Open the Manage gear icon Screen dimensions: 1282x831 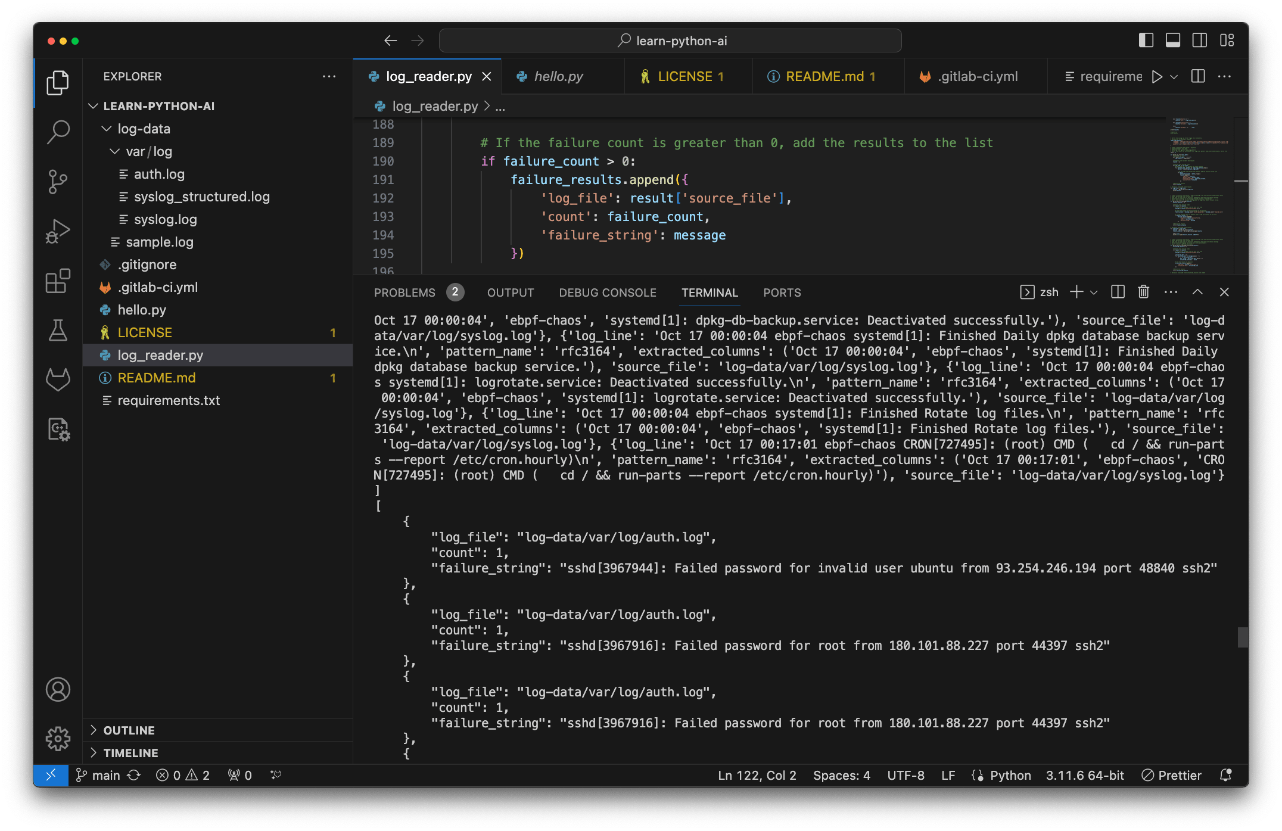[58, 739]
